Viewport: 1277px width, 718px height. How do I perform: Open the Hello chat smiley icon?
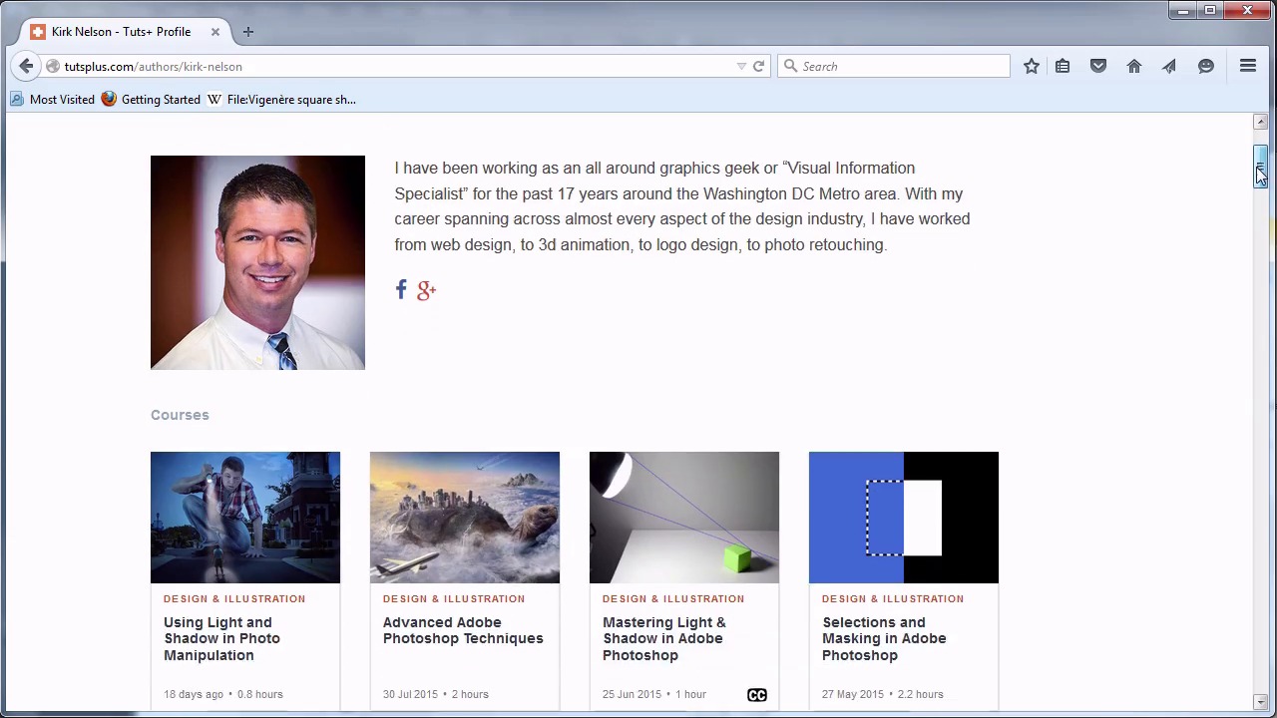point(1206,66)
